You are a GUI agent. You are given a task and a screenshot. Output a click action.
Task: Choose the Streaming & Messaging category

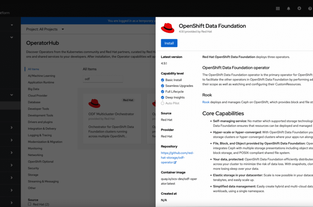pos(43,181)
